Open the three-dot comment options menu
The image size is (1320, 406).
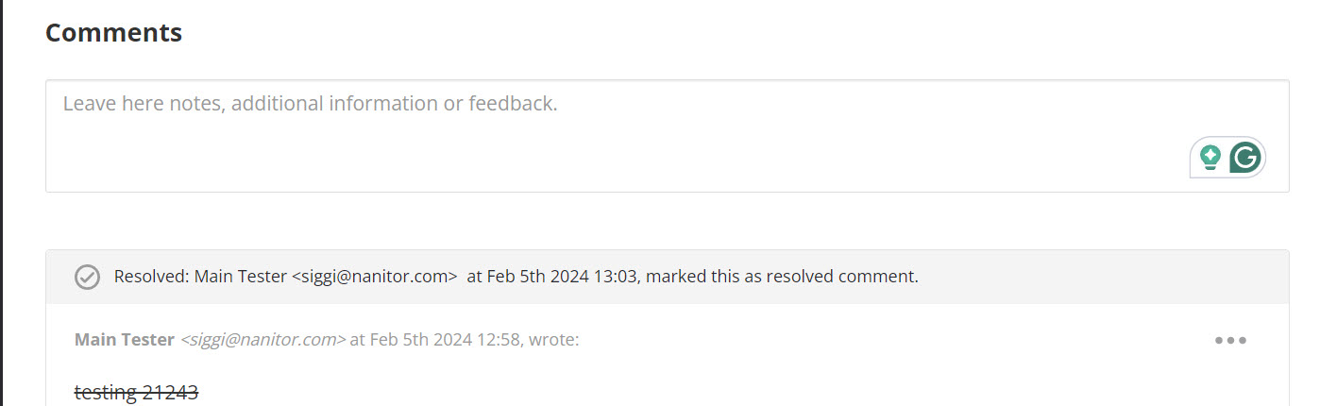point(1230,340)
